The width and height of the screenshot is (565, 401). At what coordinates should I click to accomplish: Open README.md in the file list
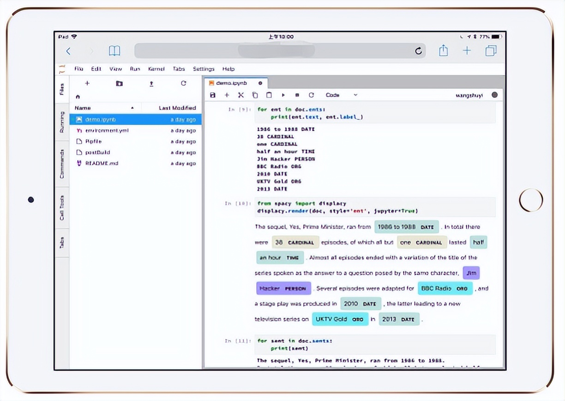(x=102, y=163)
